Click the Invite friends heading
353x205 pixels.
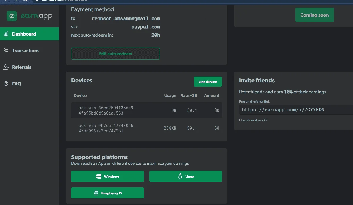(257, 80)
